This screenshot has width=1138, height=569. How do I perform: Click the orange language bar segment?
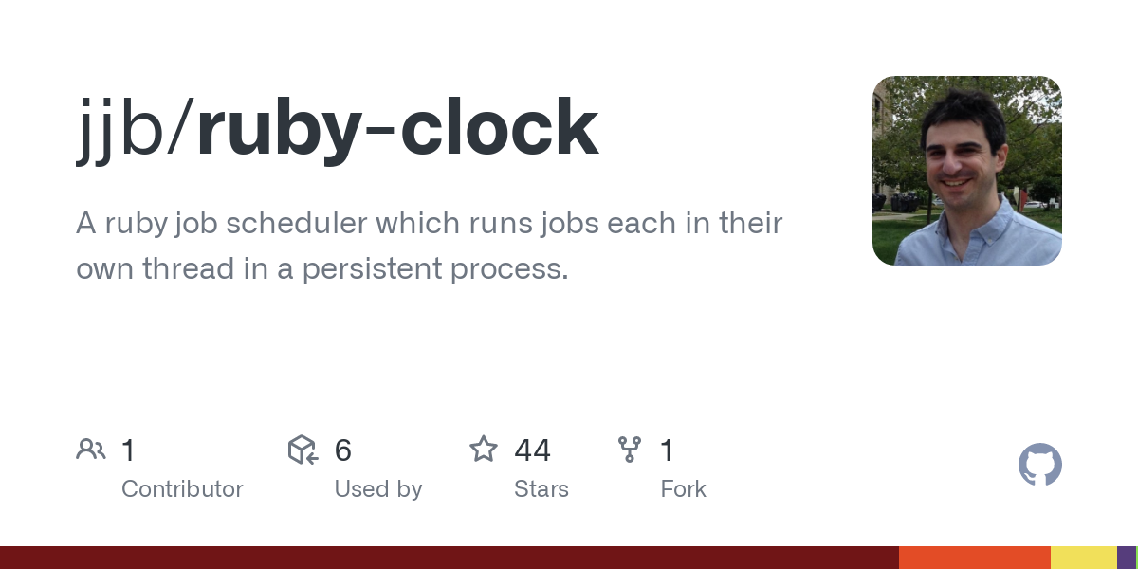975,558
